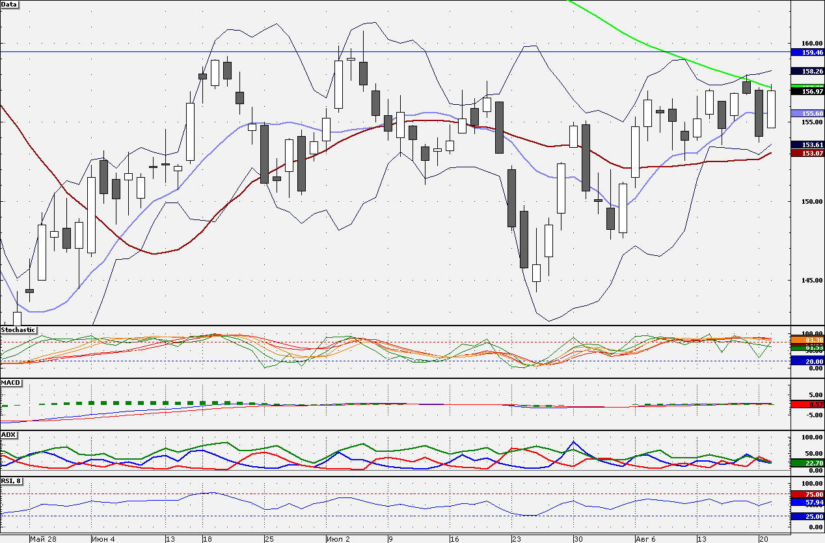Click the 25.00 RSI lower level tag

tap(806, 516)
